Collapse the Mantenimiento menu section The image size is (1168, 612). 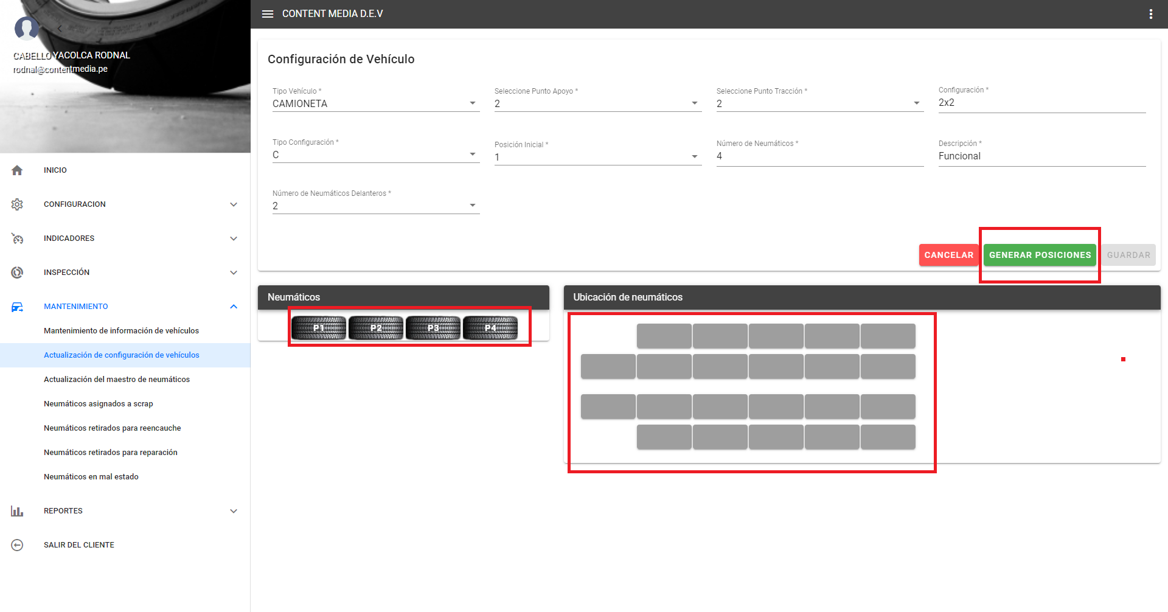tap(234, 307)
